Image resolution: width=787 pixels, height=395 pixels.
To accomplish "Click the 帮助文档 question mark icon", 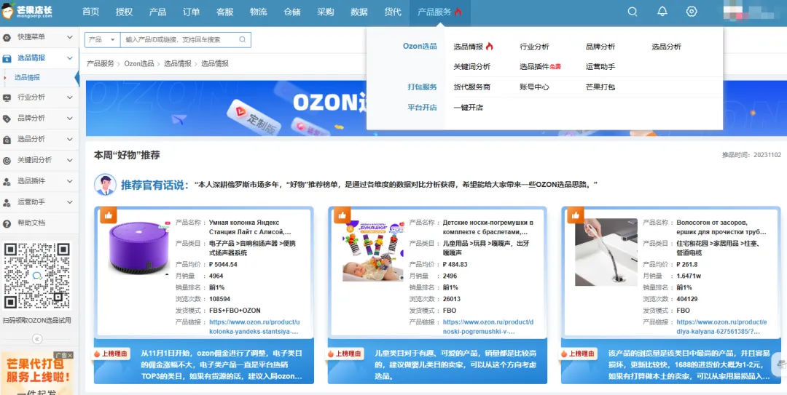I will [7, 223].
